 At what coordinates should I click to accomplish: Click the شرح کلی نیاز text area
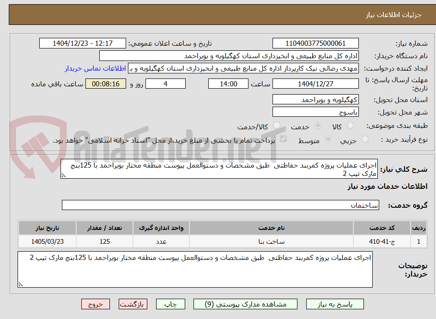[219, 169]
